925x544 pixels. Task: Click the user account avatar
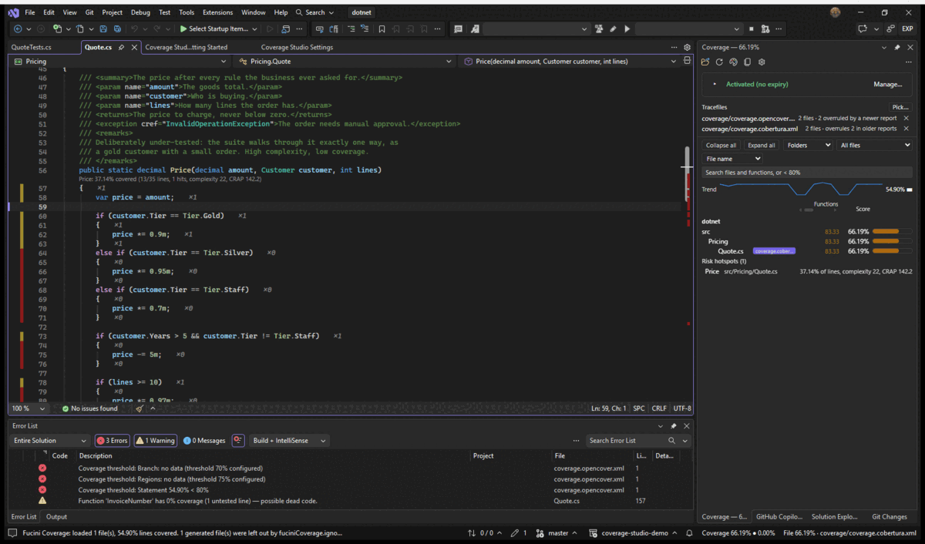pos(836,12)
